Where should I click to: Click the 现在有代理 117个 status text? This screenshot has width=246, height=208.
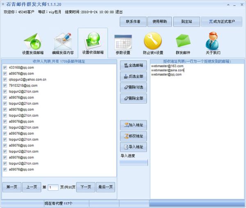(x=58, y=203)
